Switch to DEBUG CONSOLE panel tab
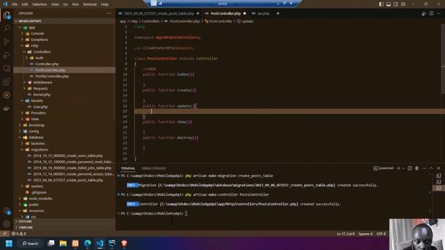The image size is (445, 250). click(x=154, y=168)
